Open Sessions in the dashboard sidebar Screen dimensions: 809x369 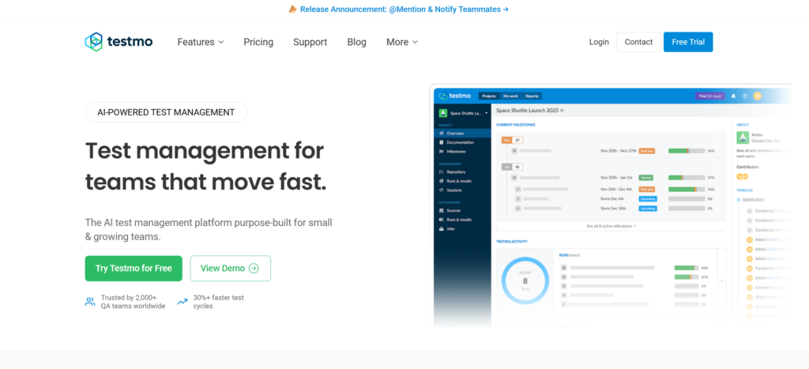[x=462, y=190]
